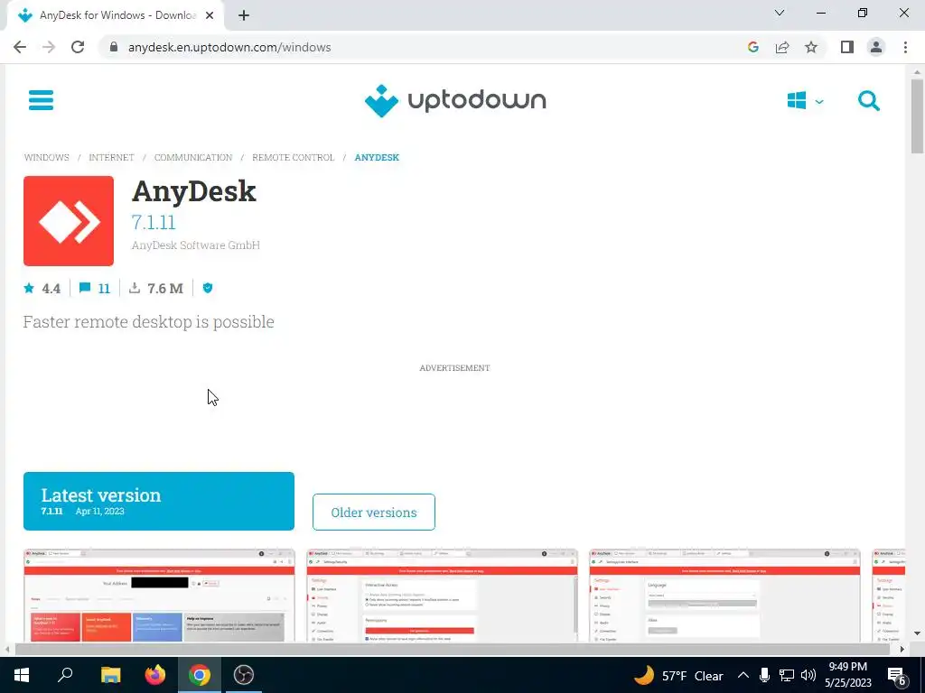Viewport: 925px width, 693px height.
Task: Open Chrome tab search chevron
Action: pyautogui.click(x=780, y=13)
